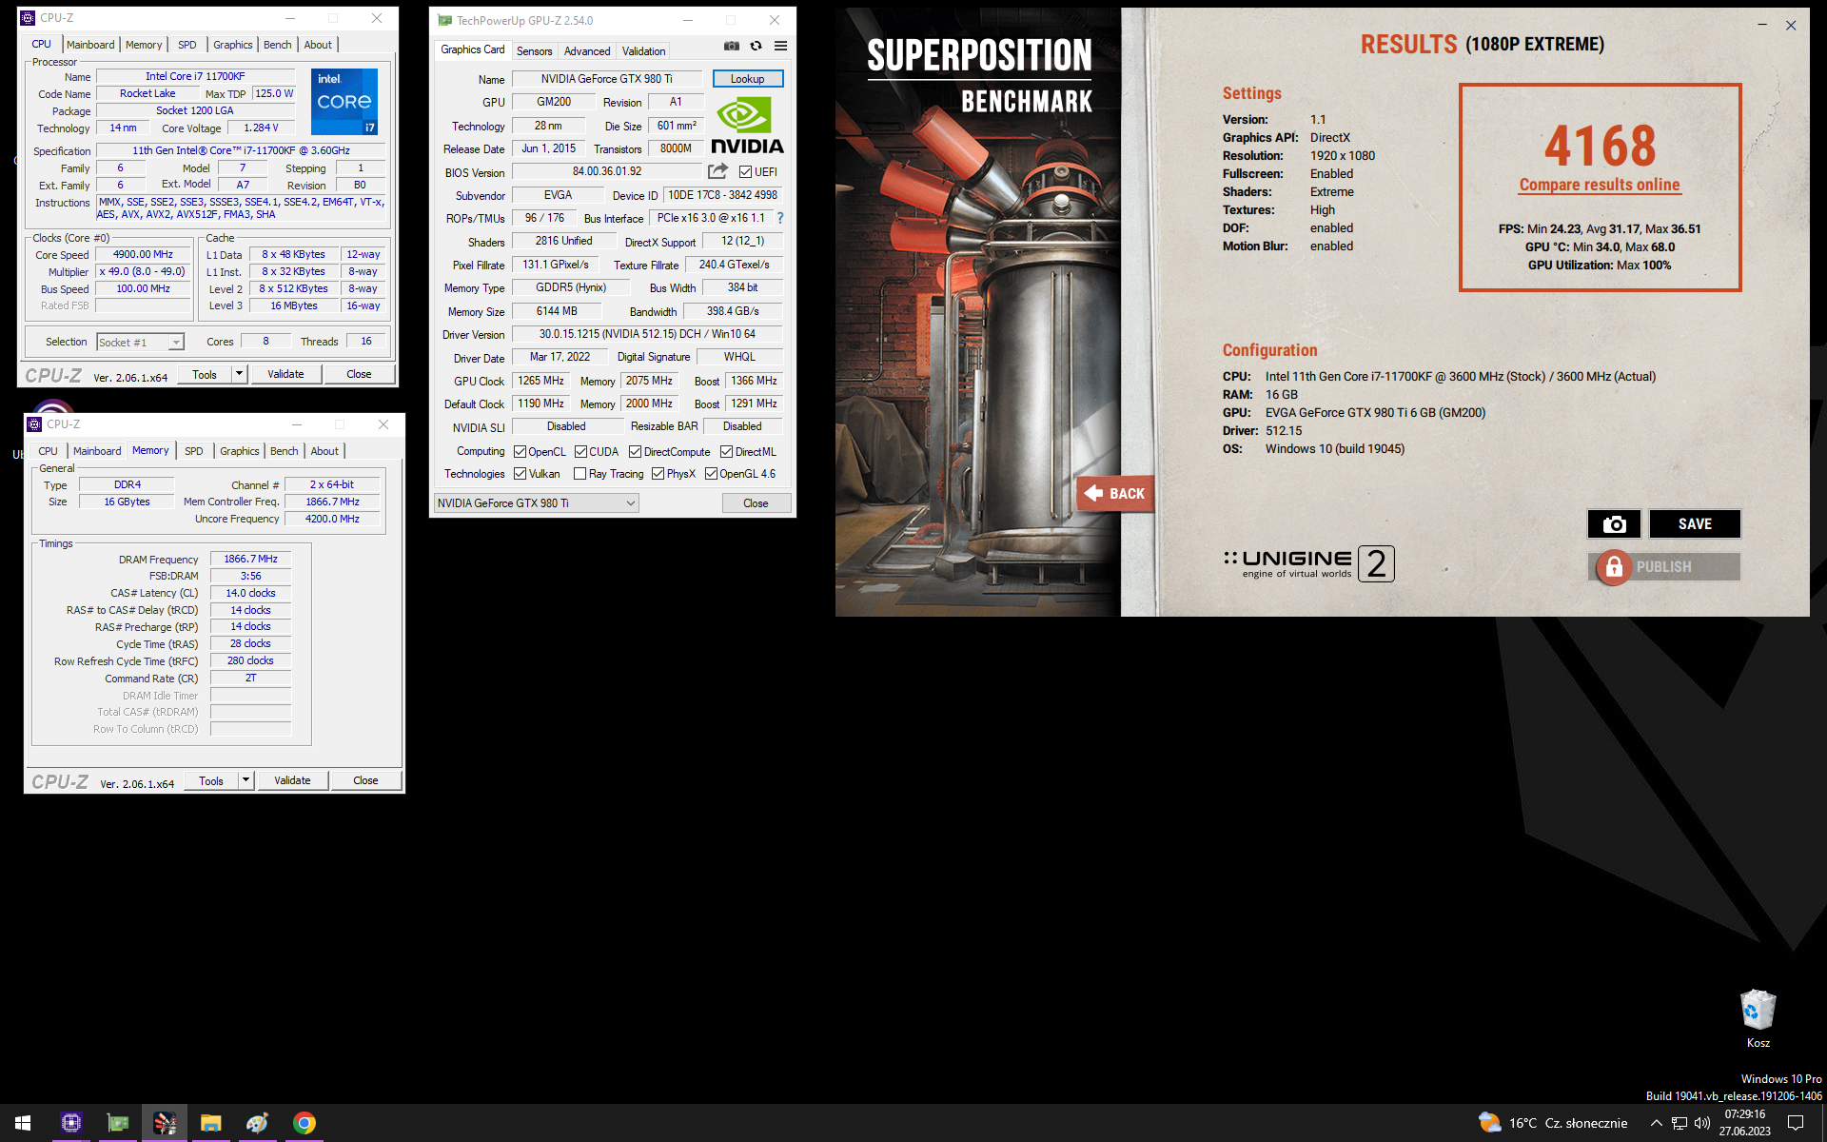This screenshot has width=1827, height=1142.
Task: Click the lock icon on PUBLISH button
Action: [x=1614, y=567]
